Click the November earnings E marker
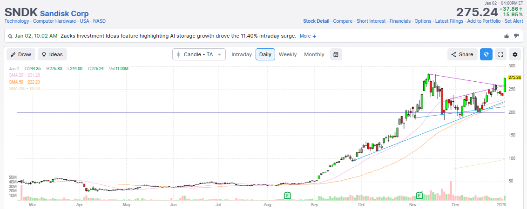 pyautogui.click(x=419, y=195)
